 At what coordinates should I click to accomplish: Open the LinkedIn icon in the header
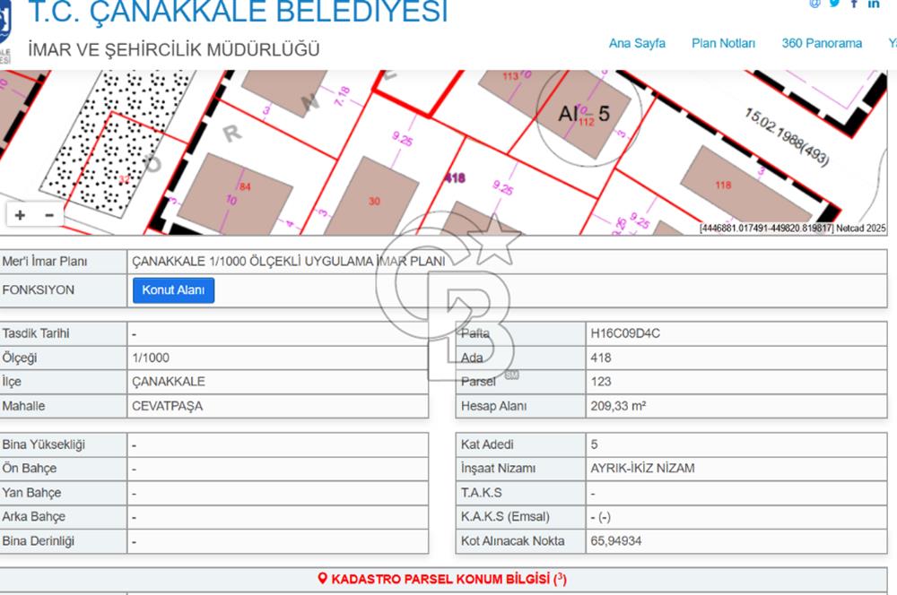click(x=874, y=4)
